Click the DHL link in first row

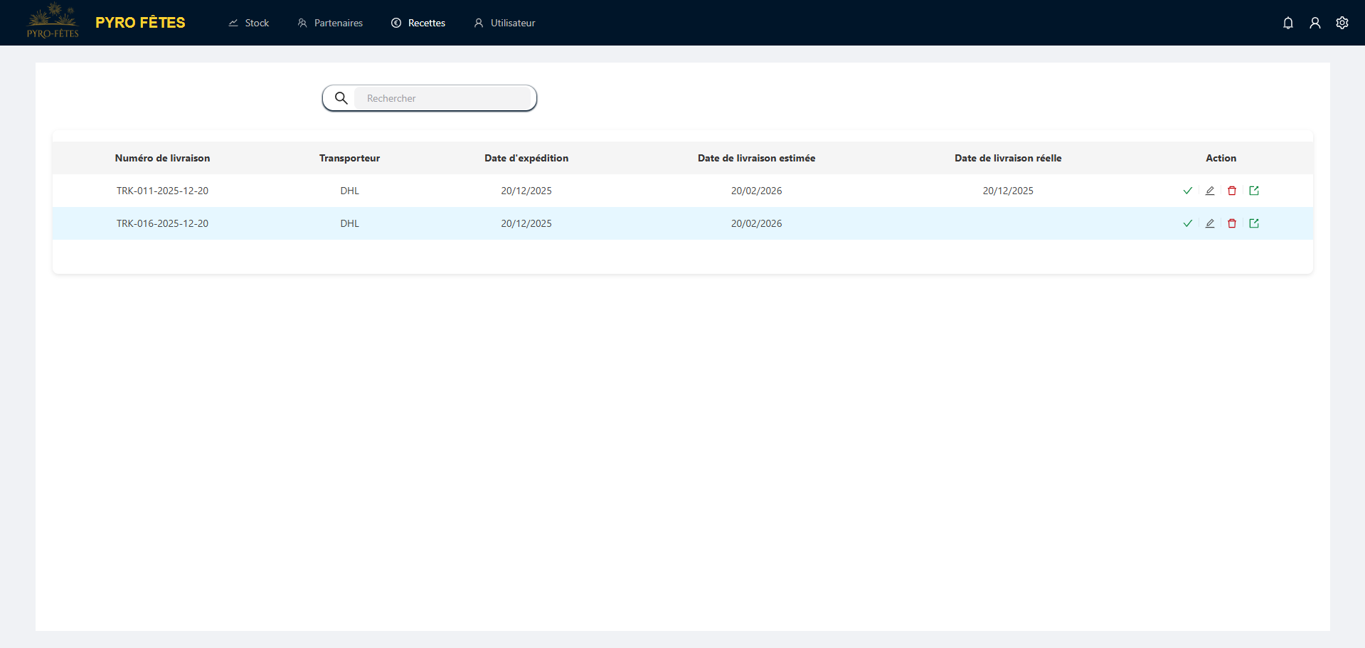point(349,191)
